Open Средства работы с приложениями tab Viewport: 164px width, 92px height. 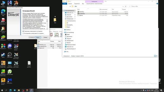click(x=94, y=4)
